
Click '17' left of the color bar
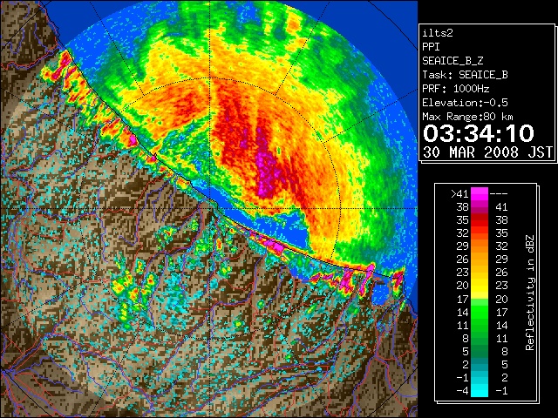coord(463,299)
